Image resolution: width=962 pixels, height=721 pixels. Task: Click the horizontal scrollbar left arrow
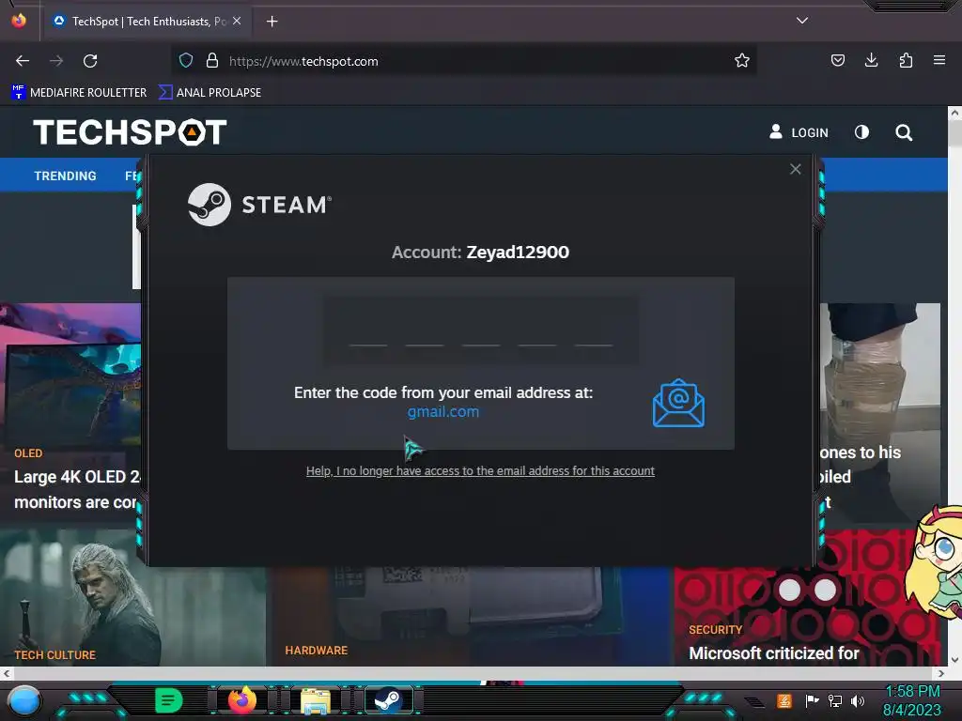click(7, 673)
